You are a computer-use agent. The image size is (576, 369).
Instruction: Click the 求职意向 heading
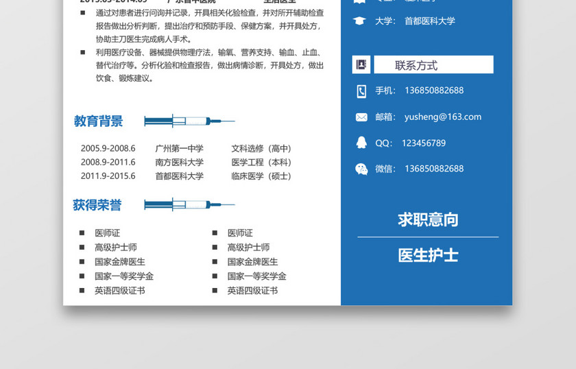tap(428, 219)
